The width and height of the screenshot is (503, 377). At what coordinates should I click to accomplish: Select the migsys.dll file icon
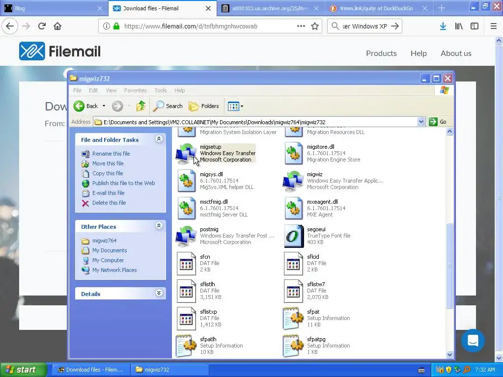(x=186, y=181)
